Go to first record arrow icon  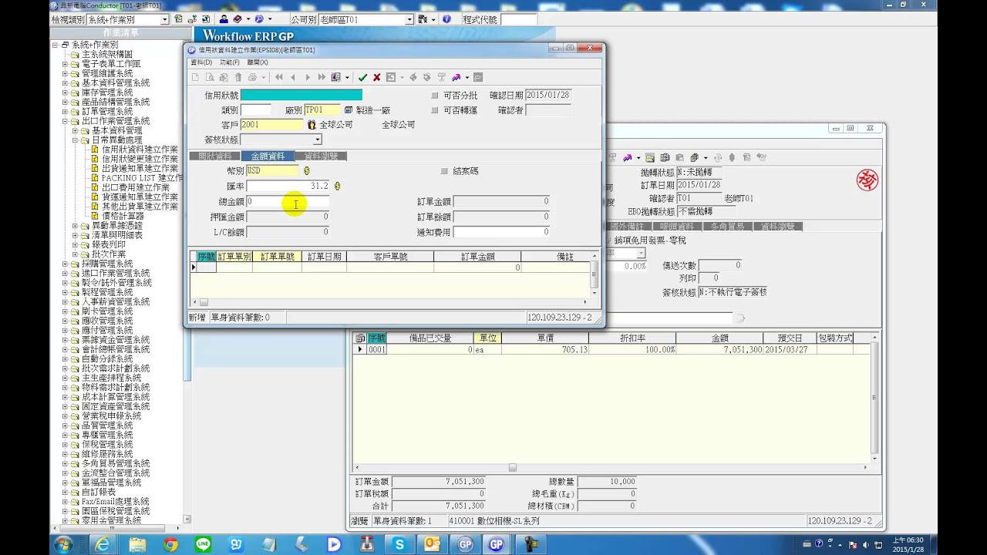click(x=278, y=77)
